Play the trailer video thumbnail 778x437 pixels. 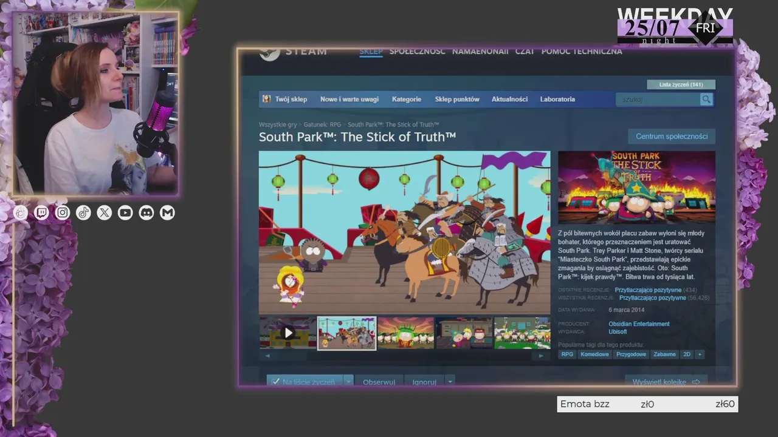(288, 333)
